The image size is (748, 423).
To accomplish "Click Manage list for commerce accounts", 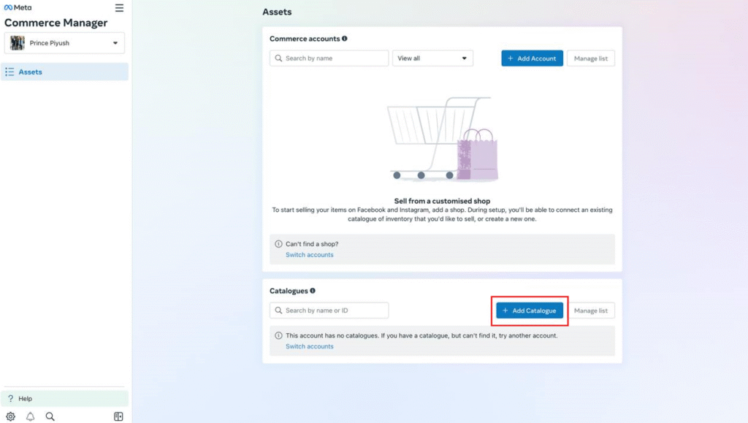I will point(591,58).
